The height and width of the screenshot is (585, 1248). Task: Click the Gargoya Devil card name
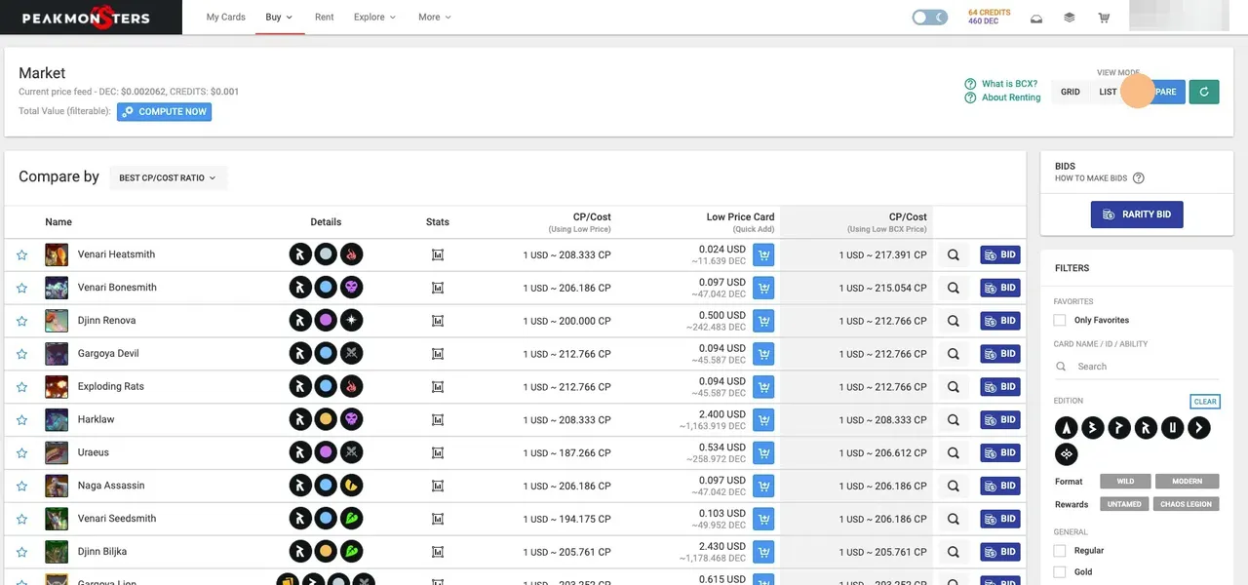108,353
